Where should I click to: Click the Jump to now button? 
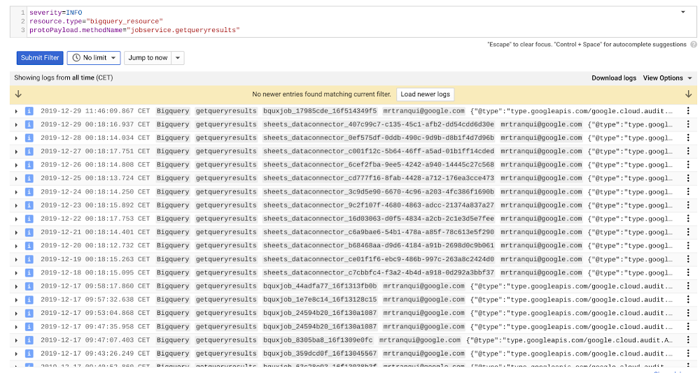pos(148,58)
